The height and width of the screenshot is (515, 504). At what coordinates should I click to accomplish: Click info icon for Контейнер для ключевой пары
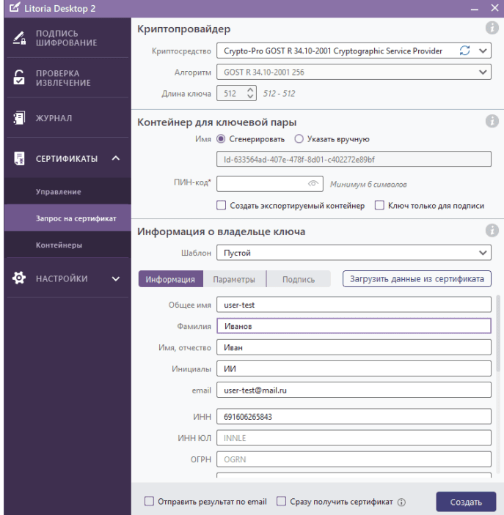tap(492, 122)
